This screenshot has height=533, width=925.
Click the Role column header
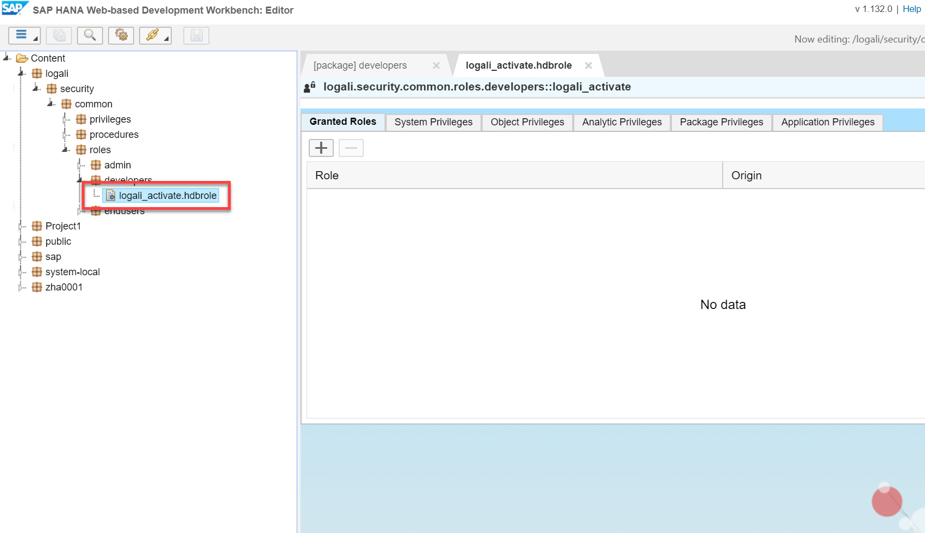click(514, 175)
